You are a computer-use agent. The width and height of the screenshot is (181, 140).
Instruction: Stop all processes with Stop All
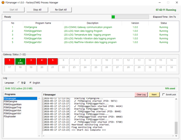tap(37, 10)
